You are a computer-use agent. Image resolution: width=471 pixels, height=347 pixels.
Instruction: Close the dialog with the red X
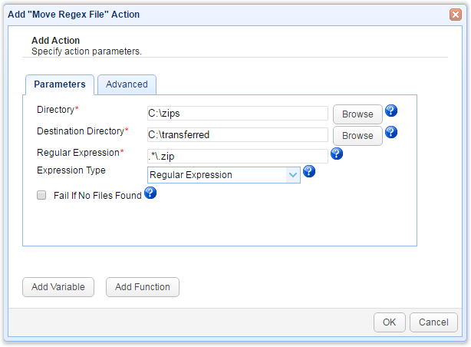(x=455, y=15)
